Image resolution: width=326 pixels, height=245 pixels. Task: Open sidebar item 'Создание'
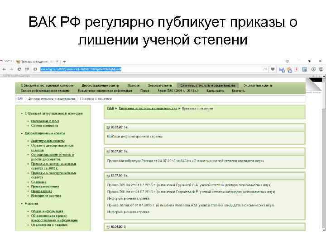(x=38, y=182)
